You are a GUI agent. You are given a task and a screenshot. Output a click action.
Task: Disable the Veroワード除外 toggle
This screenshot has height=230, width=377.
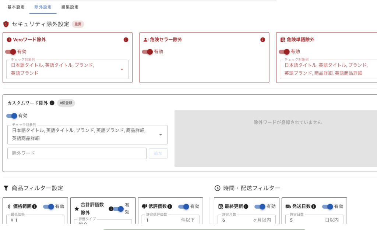[11, 52]
